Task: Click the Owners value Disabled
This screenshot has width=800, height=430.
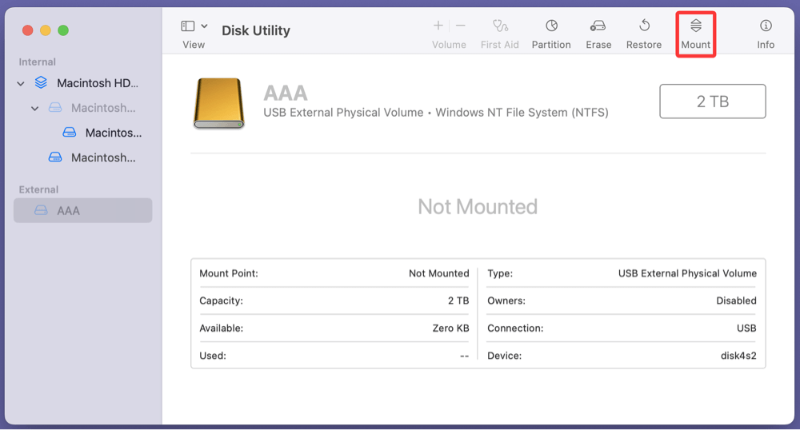Action: click(736, 301)
